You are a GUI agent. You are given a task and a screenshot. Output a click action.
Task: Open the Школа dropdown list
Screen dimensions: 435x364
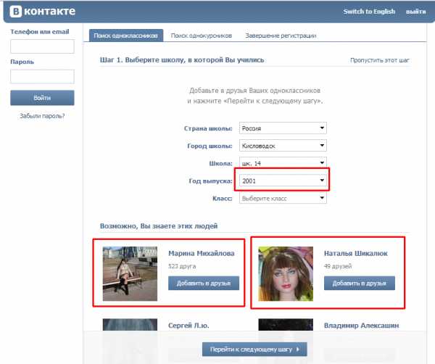(283, 162)
